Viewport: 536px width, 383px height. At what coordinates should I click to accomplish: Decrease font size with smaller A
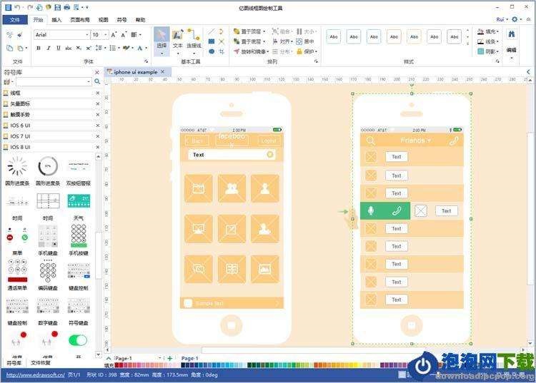124,35
